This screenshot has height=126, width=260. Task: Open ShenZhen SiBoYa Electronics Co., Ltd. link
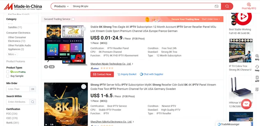click(111, 122)
